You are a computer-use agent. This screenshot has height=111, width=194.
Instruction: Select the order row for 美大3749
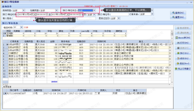click(87, 68)
